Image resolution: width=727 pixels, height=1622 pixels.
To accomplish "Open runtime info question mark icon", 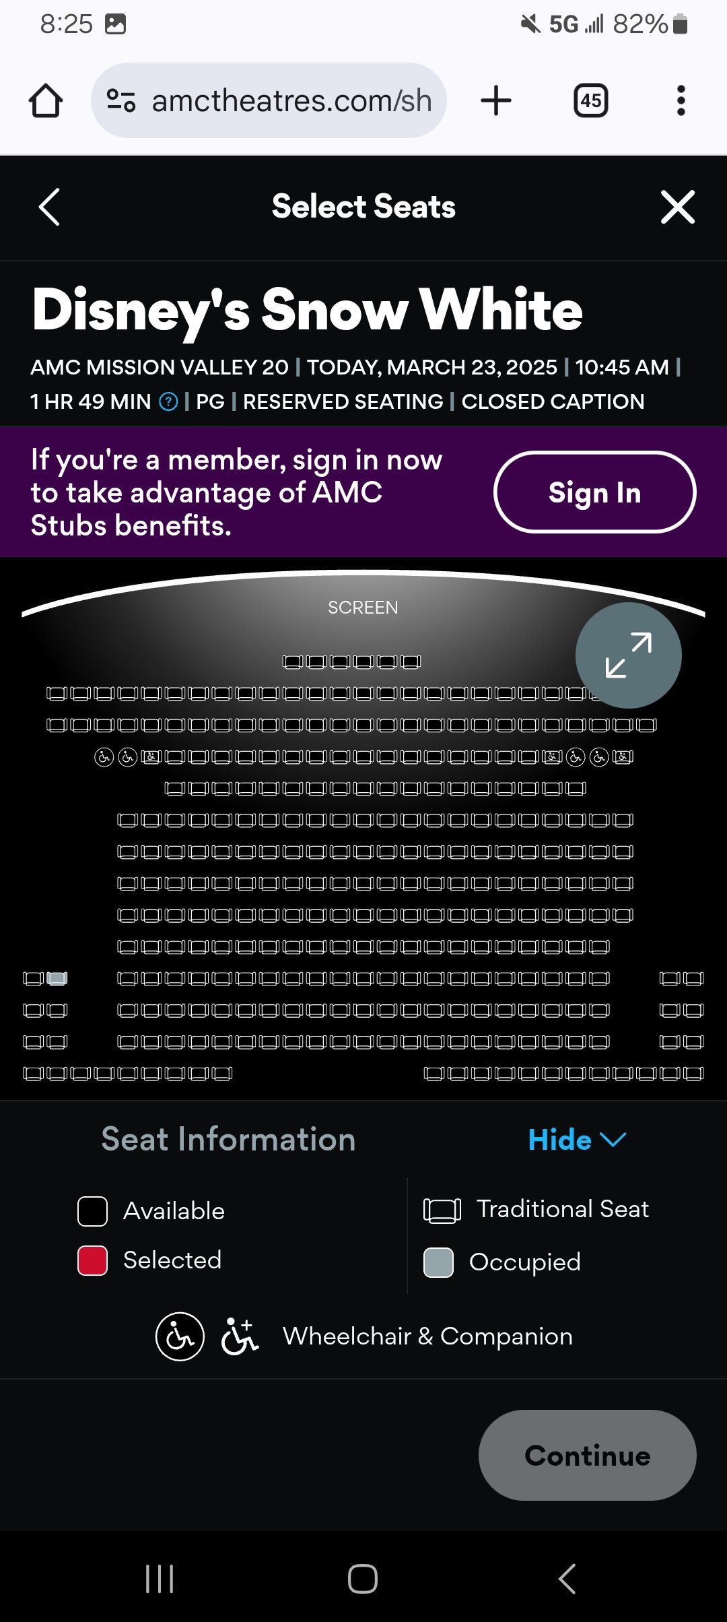I will click(x=168, y=402).
